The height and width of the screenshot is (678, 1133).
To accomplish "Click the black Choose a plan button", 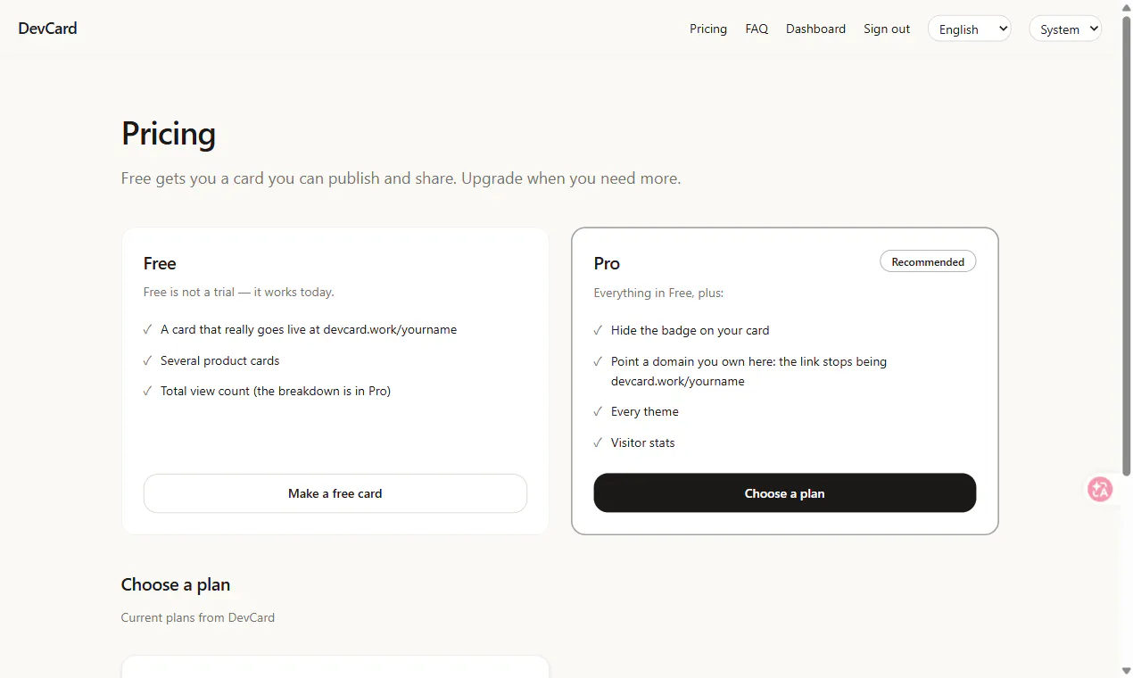I will tap(785, 493).
